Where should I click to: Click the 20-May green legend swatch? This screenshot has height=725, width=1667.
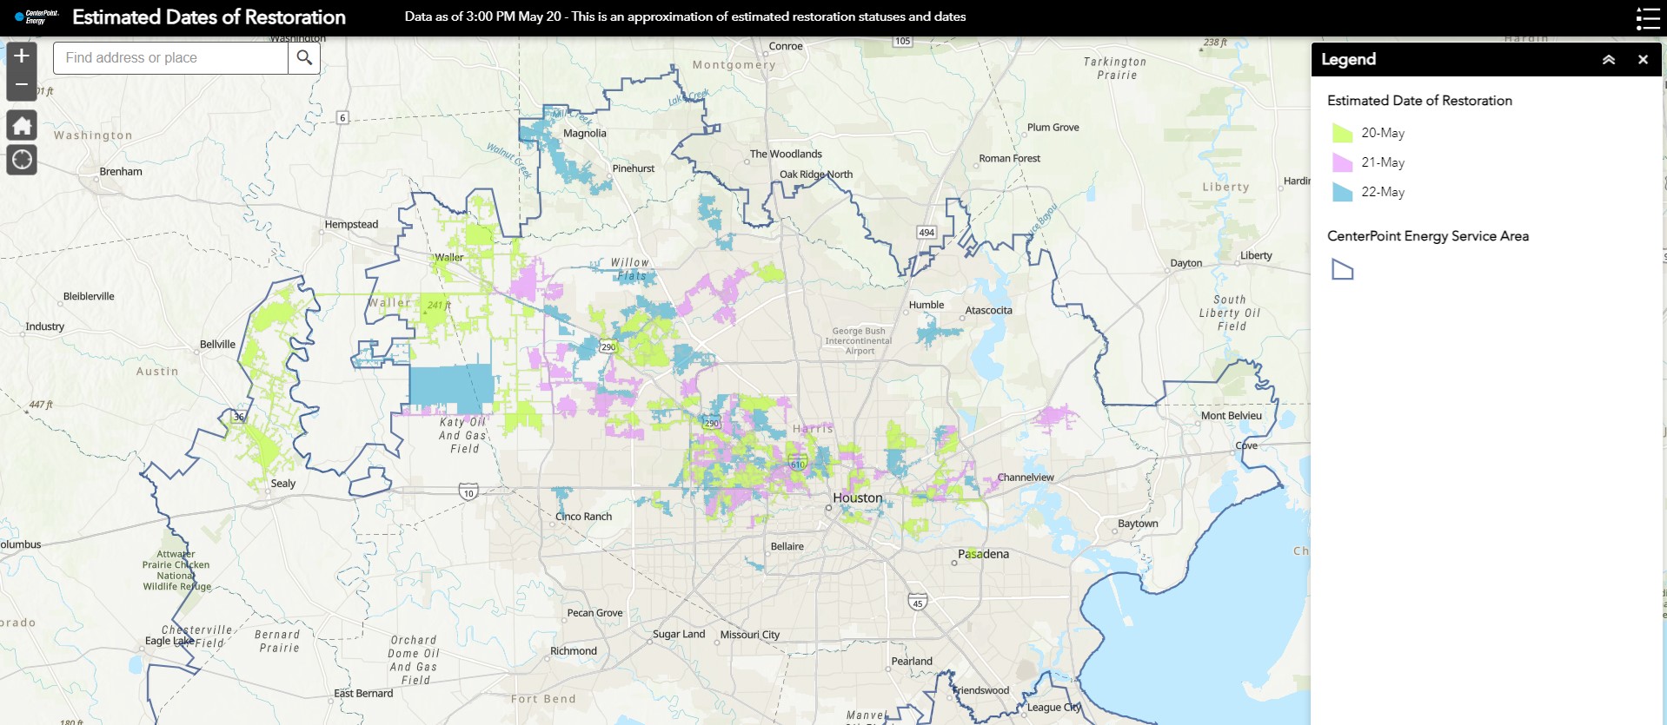click(1343, 133)
